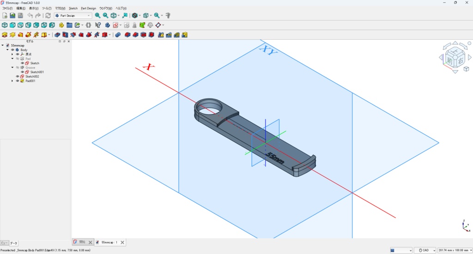Open the ファイル(F) menu
The height and width of the screenshot is (254, 473).
pos(7,8)
